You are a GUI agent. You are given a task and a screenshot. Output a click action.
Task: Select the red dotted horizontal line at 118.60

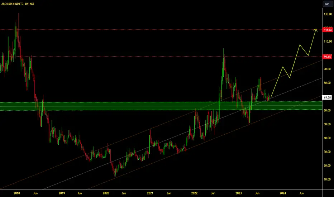161,30
